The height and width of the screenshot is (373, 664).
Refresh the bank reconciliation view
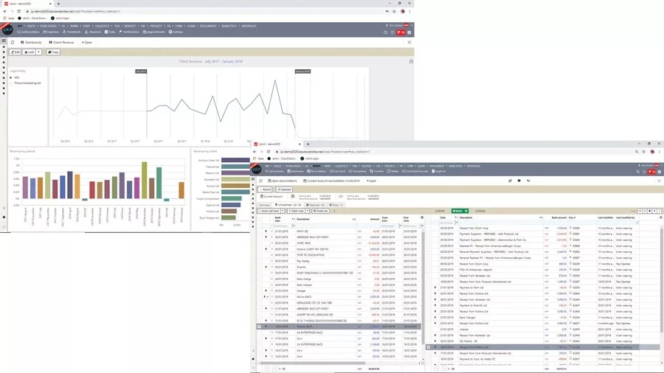tap(261, 181)
